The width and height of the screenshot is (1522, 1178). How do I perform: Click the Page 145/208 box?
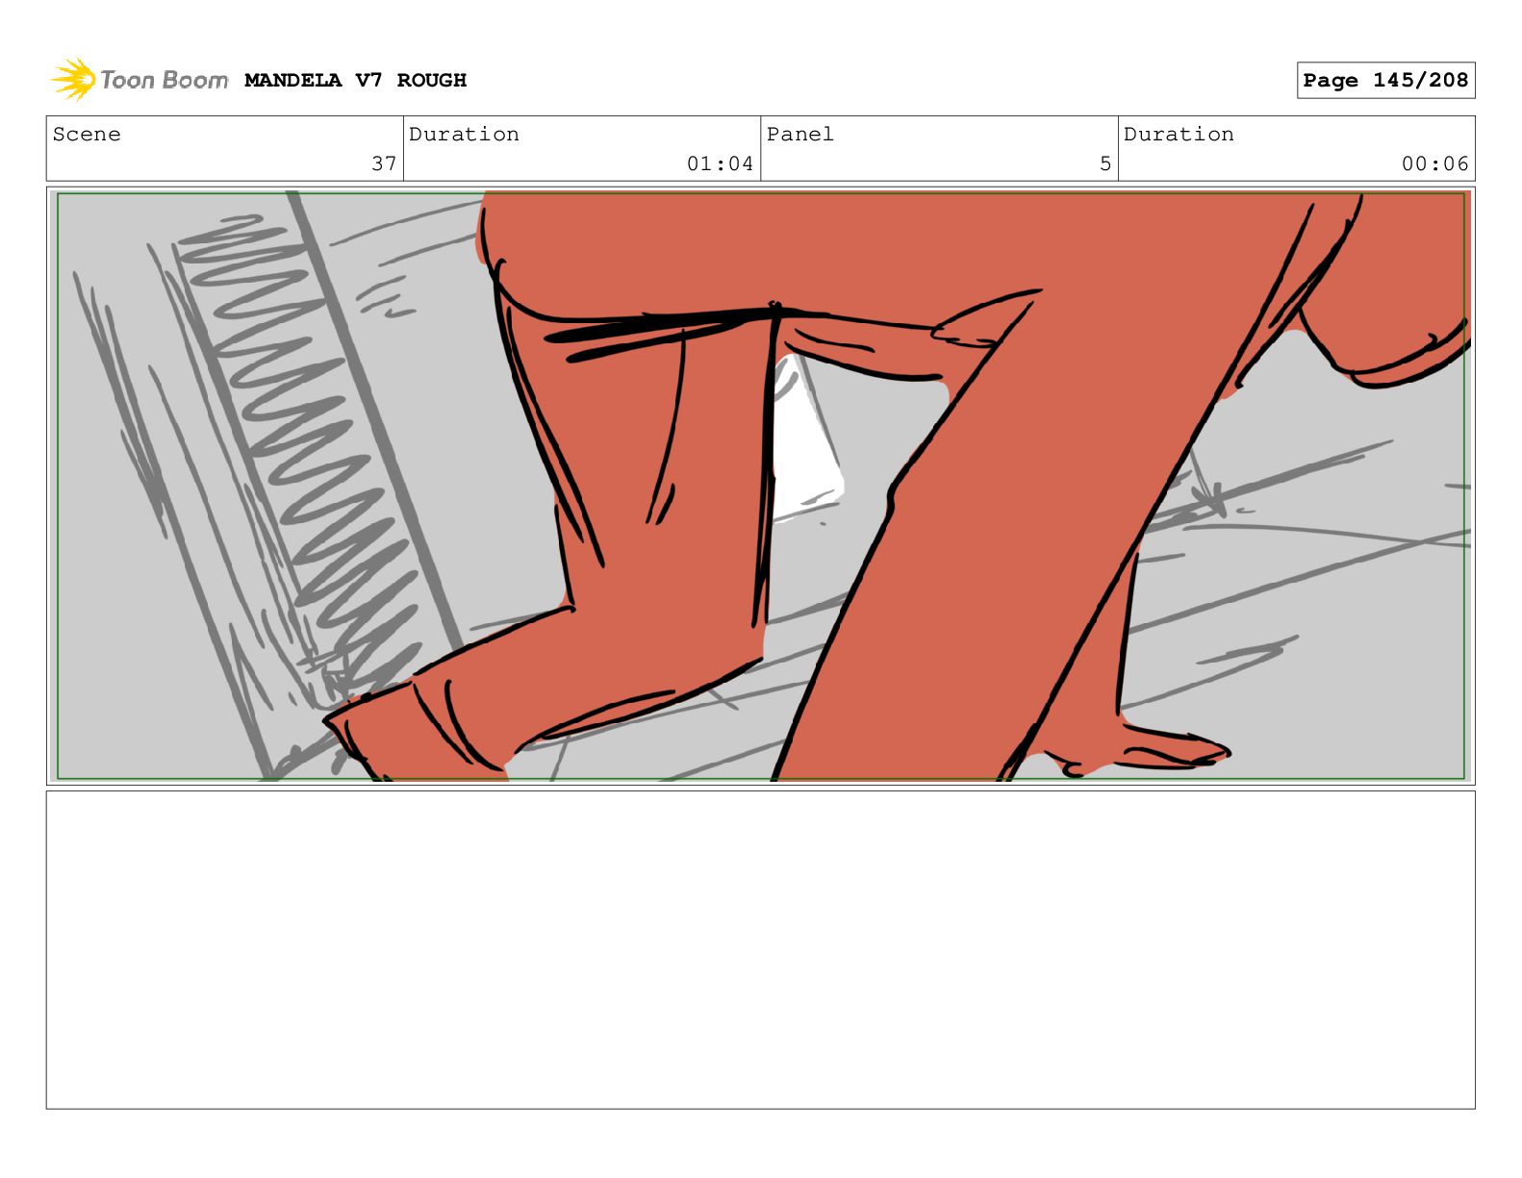[1385, 81]
